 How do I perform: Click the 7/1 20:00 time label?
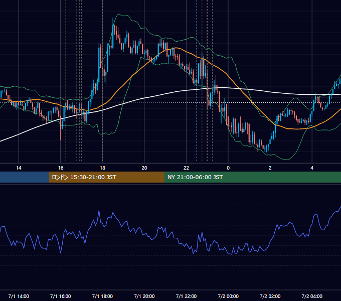point(144,296)
